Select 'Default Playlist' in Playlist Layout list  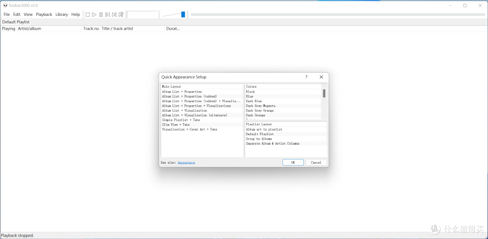click(x=286, y=134)
